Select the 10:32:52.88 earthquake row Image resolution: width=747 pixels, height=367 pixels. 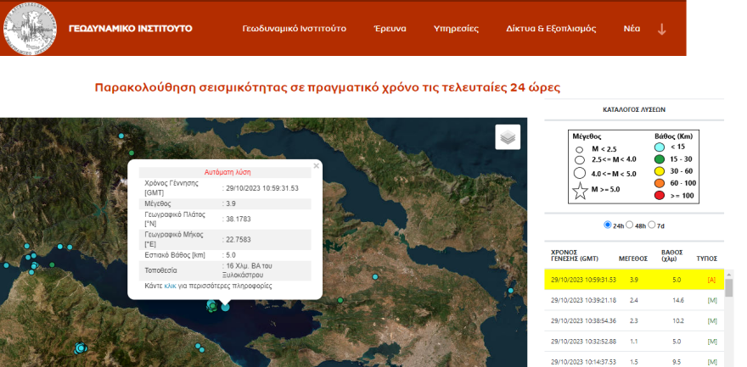click(634, 342)
